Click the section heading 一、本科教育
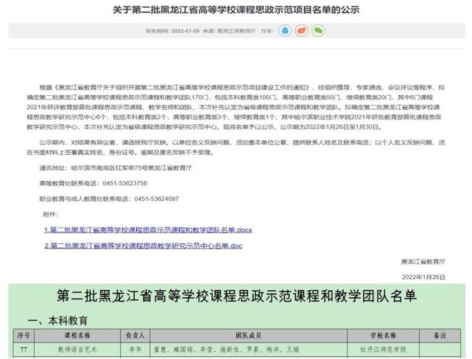Viewport: 472px width, 359px height. (58, 321)
